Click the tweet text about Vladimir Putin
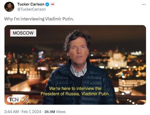The height and width of the screenshot is (115, 150). [39, 19]
